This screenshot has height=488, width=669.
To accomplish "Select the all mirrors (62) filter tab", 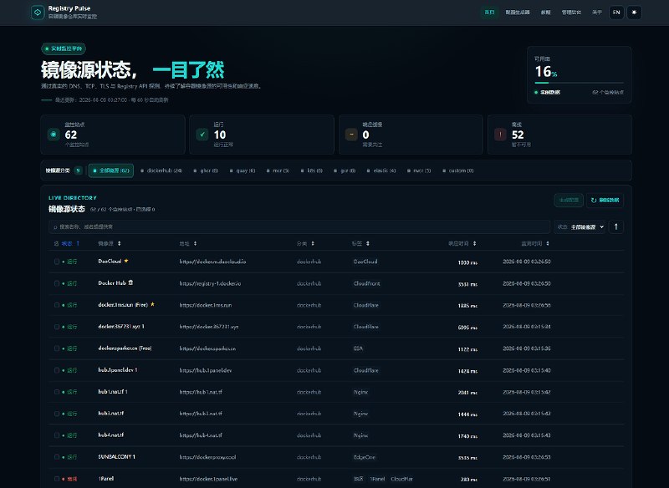I will click(111, 170).
